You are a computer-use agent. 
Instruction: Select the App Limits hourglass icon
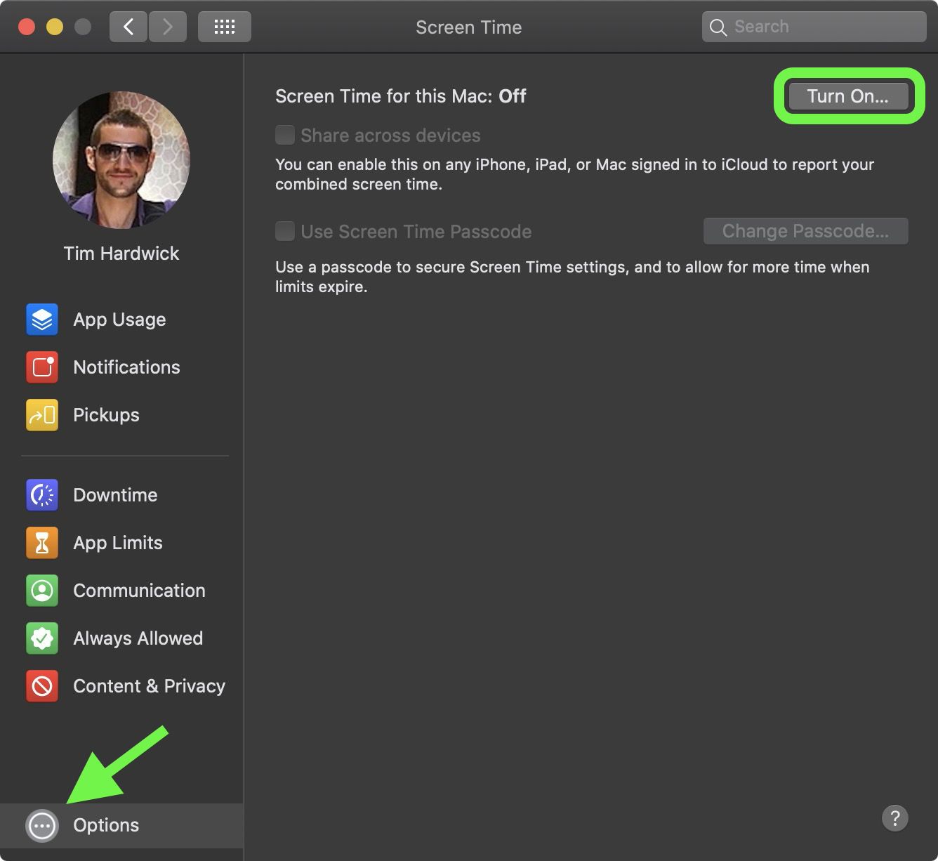point(41,543)
